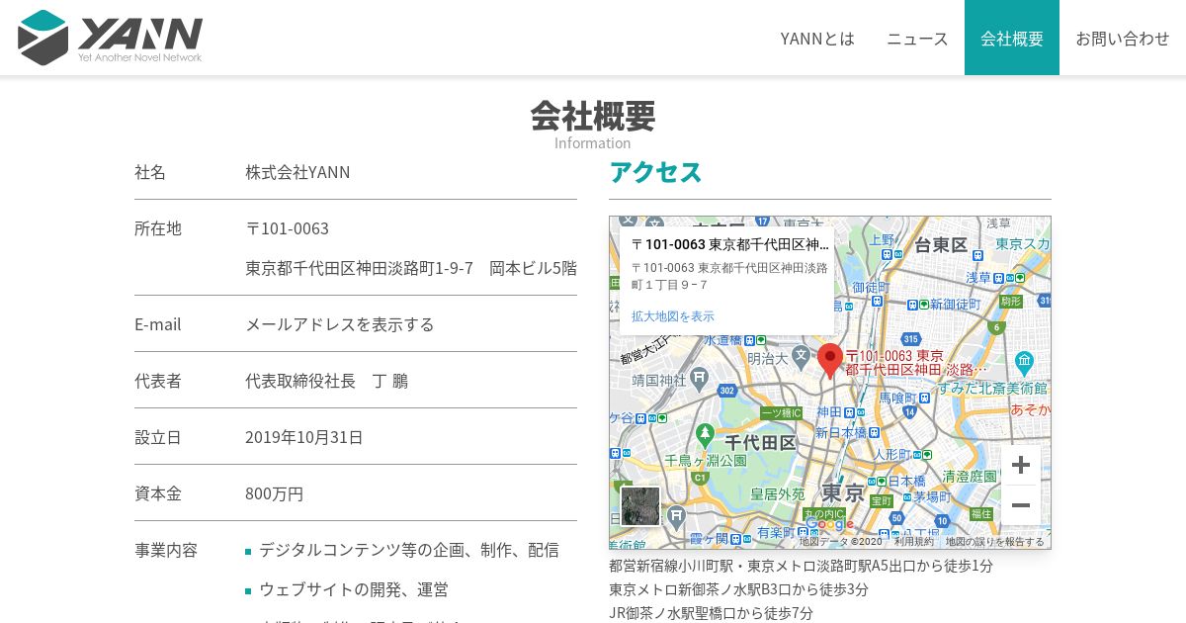Screen dimensions: 1186x623
Task: Click デジタルコンテンツ等の企画、制作、配信 list item
Action: click(x=409, y=550)
